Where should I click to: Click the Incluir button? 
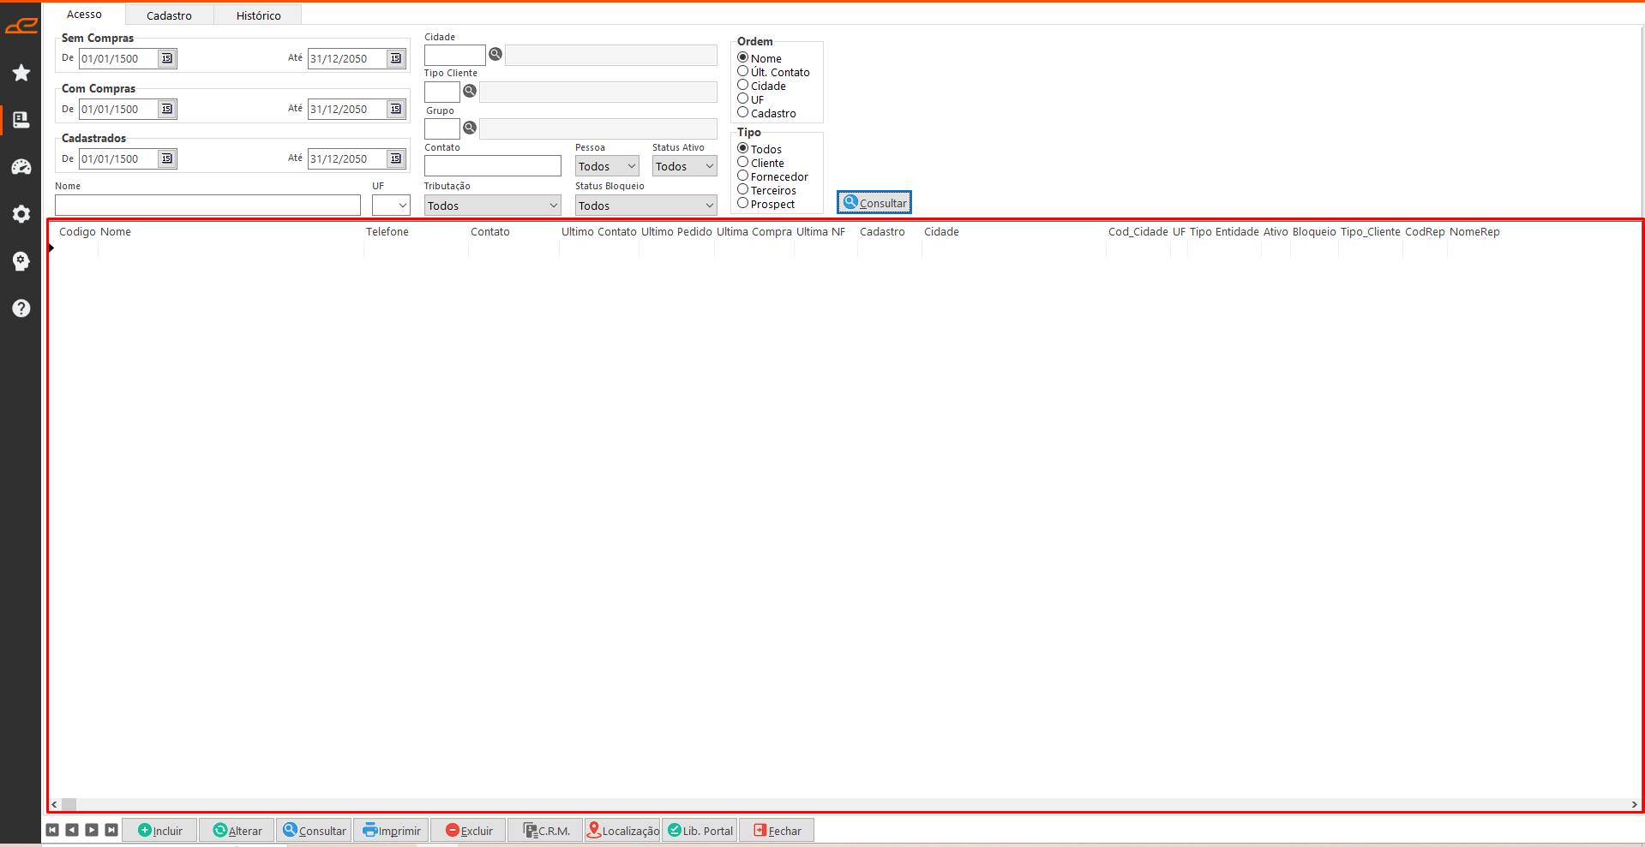pos(160,831)
